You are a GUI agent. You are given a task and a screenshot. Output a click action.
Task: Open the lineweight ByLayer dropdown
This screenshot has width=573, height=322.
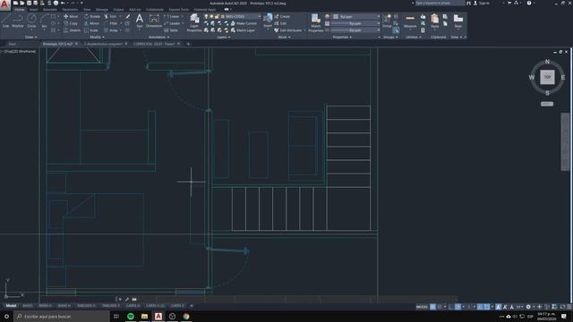355,23
